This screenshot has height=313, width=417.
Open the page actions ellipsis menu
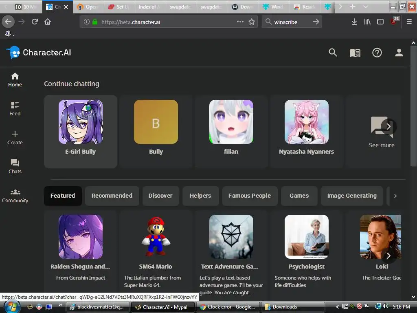tap(240, 22)
